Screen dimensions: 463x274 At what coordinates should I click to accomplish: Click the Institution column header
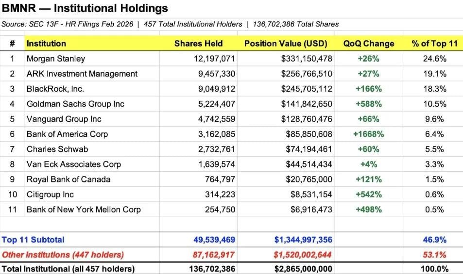(46, 44)
